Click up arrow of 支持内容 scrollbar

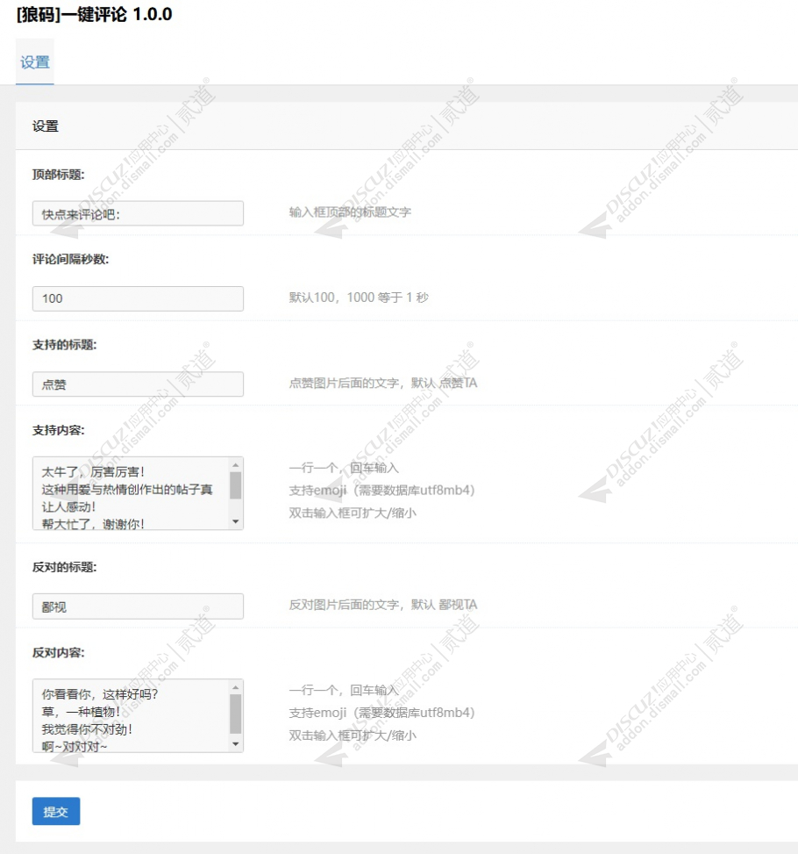click(x=235, y=464)
